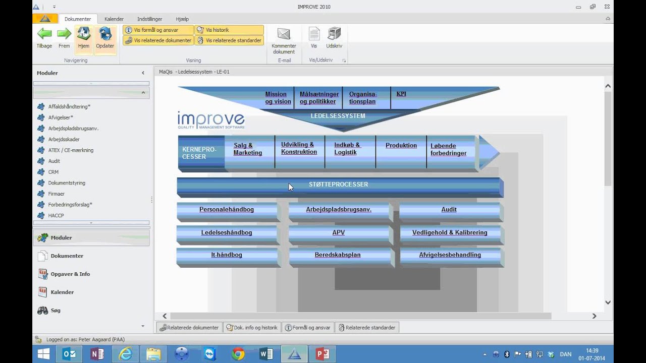Viewport: 646px width, 363px height.
Task: Select the Dokumenter navigation pane button
Action: (x=91, y=256)
